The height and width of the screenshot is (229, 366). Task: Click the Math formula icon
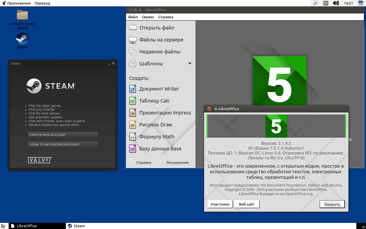[x=133, y=137]
